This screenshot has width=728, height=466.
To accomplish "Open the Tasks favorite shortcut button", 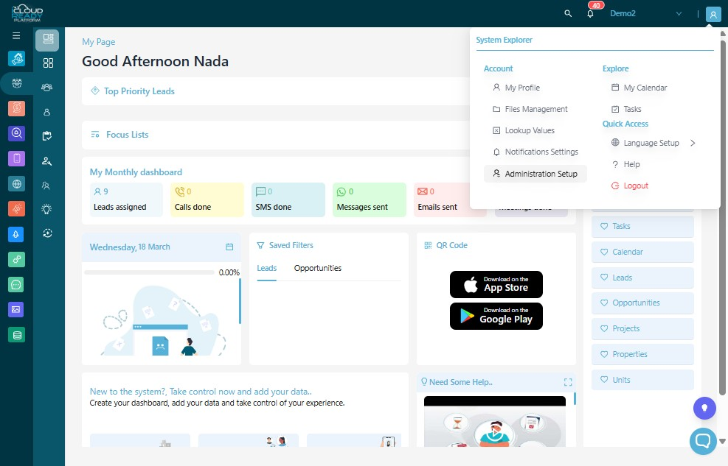I will [642, 227].
